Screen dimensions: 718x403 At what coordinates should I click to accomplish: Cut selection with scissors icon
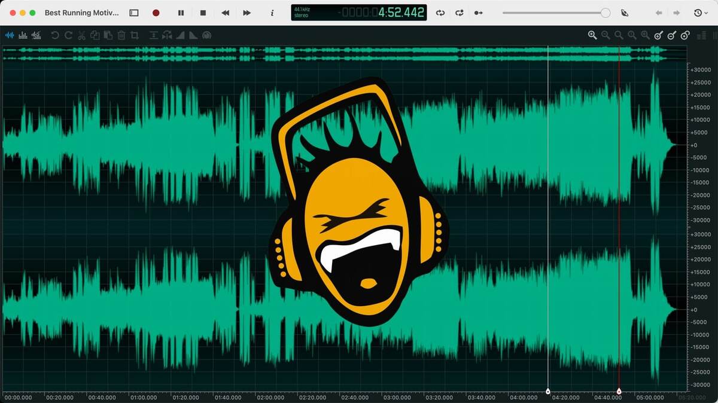point(82,35)
